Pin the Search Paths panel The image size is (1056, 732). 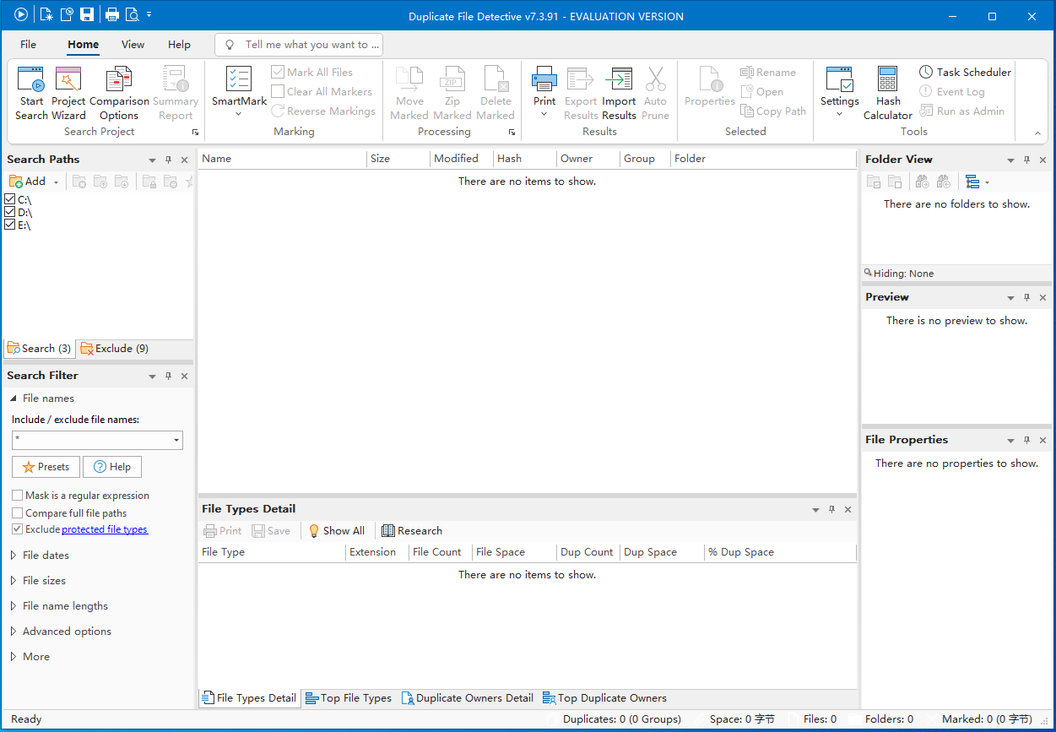pos(168,160)
